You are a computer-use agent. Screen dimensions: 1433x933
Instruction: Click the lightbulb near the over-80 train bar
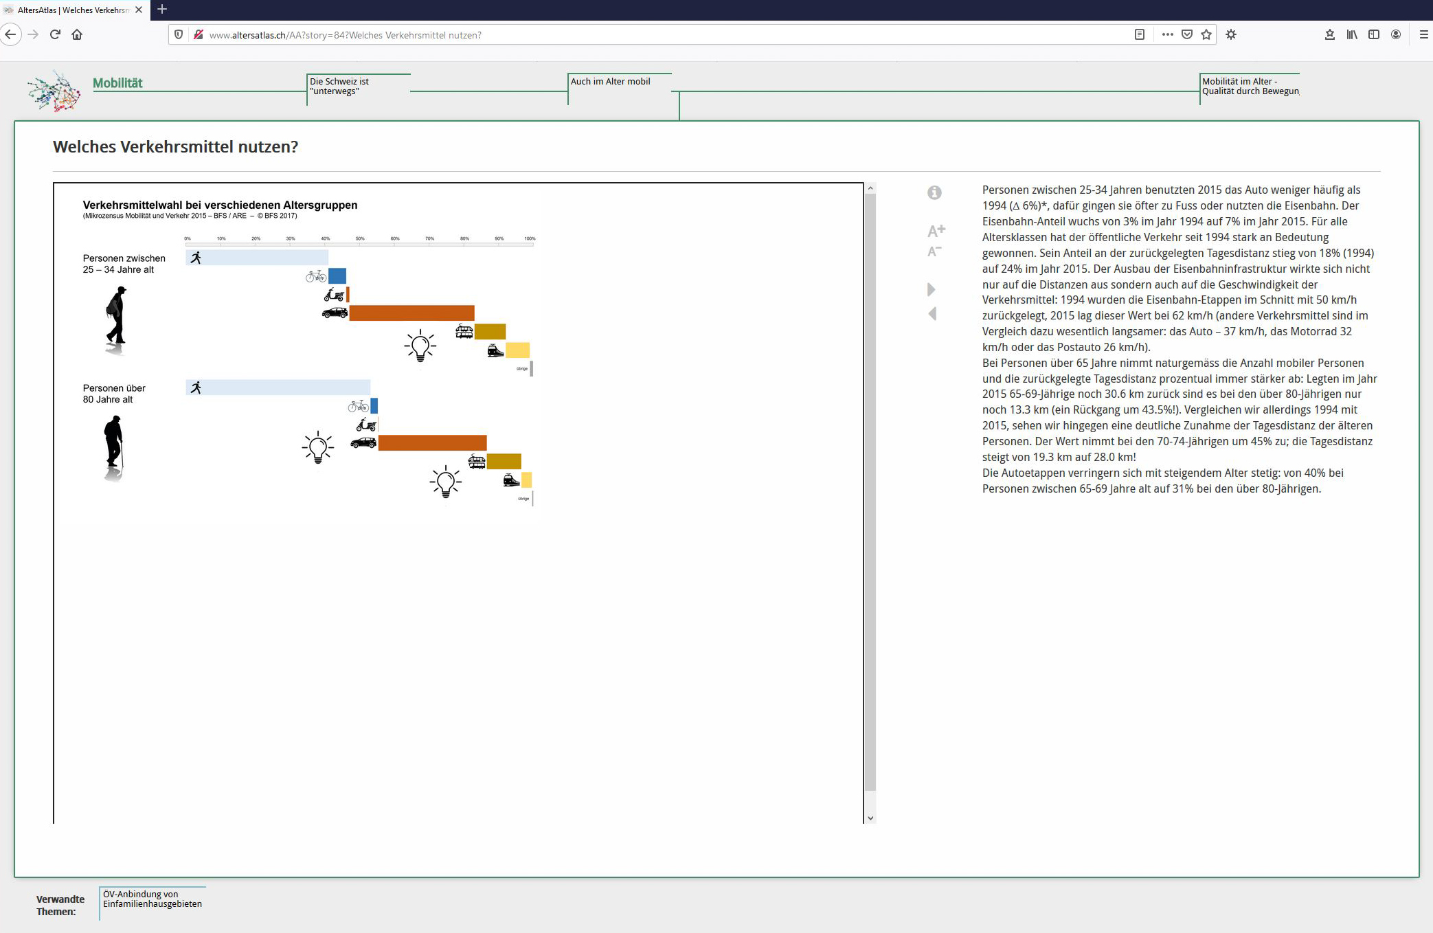click(446, 482)
